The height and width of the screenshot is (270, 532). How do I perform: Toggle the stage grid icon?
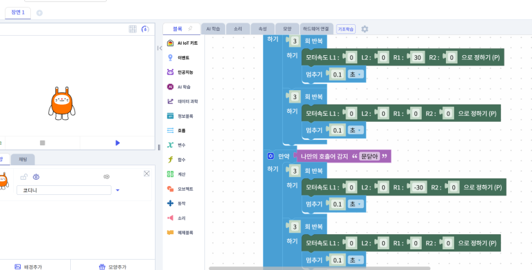tap(133, 29)
